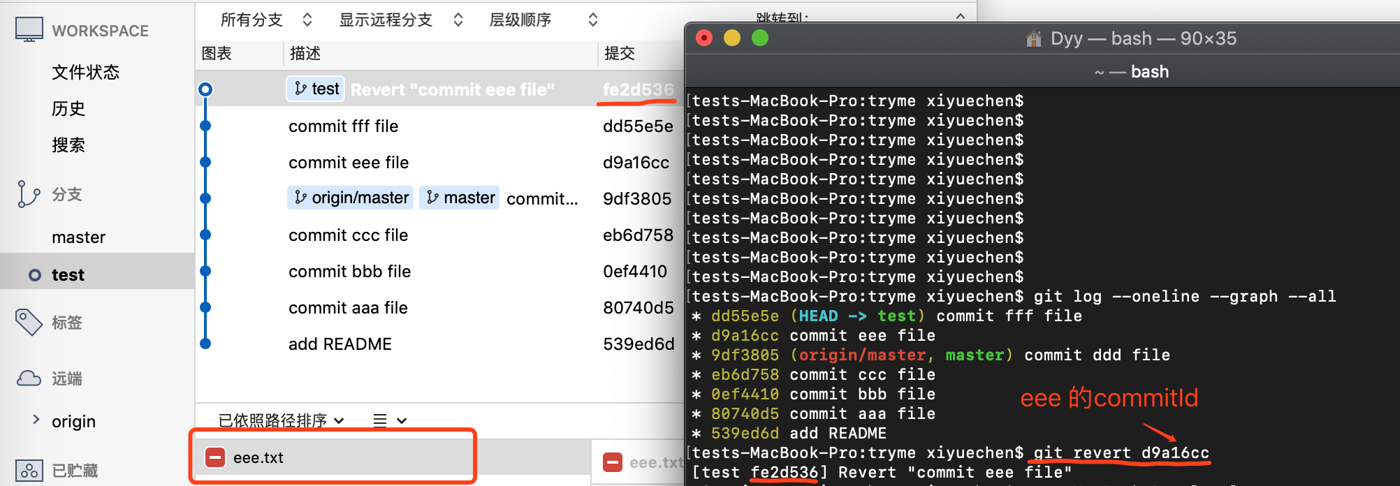Image resolution: width=1400 pixels, height=486 pixels.
Task: Click the tags section icon in sidebar
Action: click(x=29, y=322)
